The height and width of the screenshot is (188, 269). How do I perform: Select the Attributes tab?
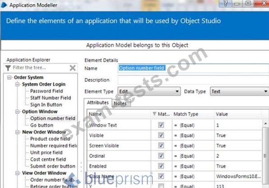(98, 102)
